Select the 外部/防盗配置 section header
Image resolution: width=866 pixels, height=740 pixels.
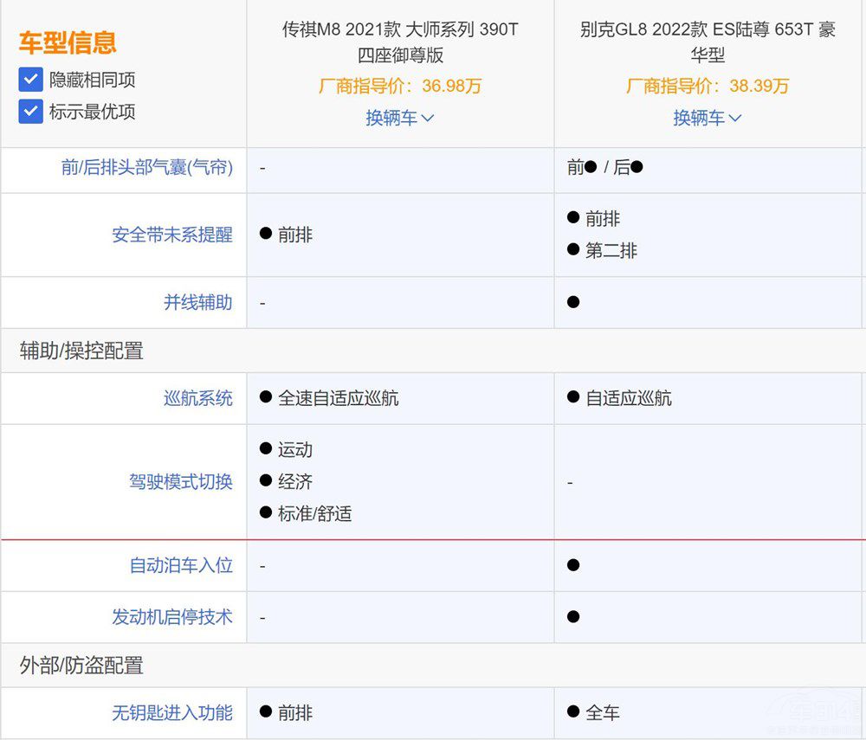point(81,666)
